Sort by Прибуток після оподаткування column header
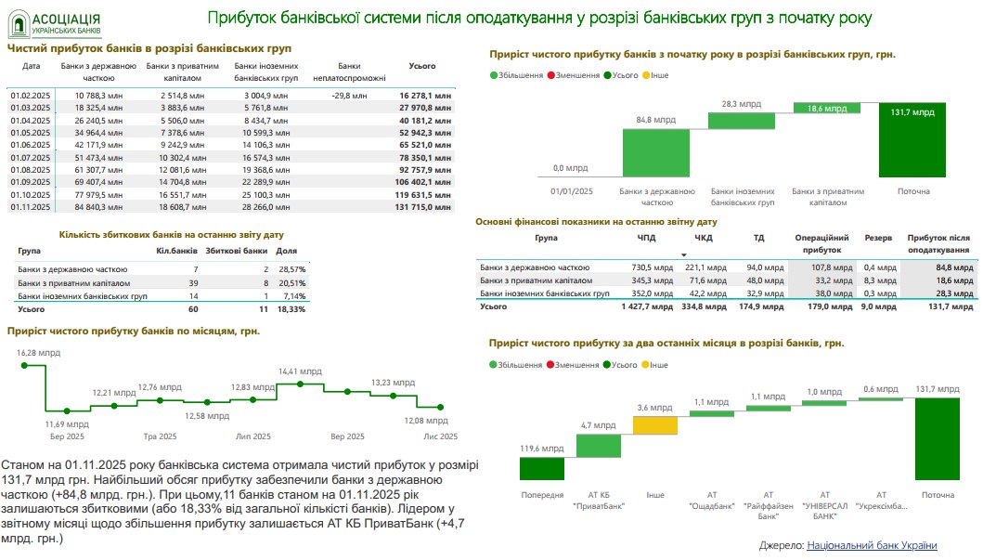 (x=938, y=244)
